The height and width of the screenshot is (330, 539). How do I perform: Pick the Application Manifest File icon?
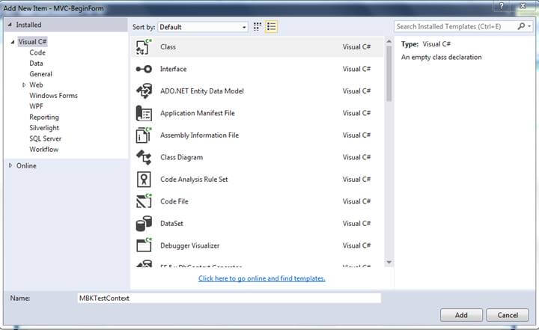[144, 113]
